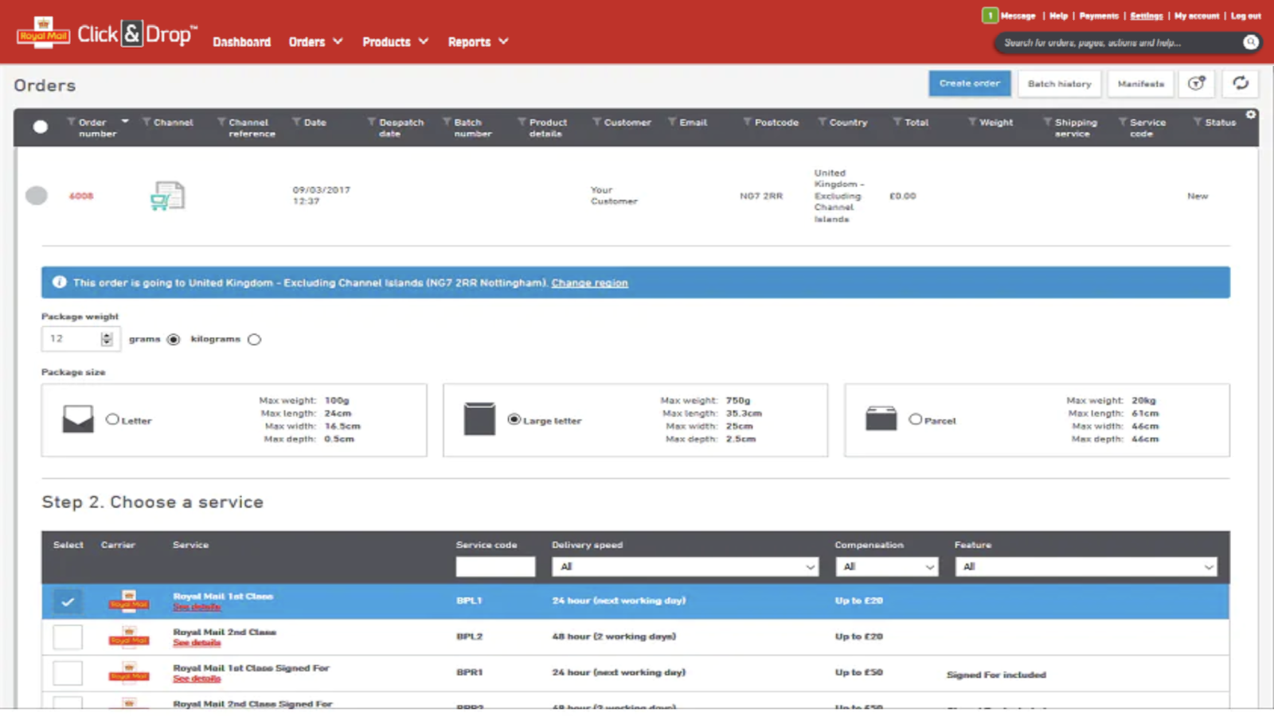Screen dimensions: 1274x716
Task: Expand the Delivery speed filter dropdown
Action: tap(685, 566)
